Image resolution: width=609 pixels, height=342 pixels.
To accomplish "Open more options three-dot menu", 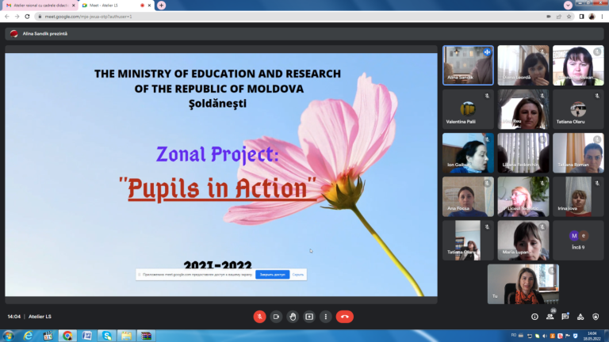I will point(325,317).
